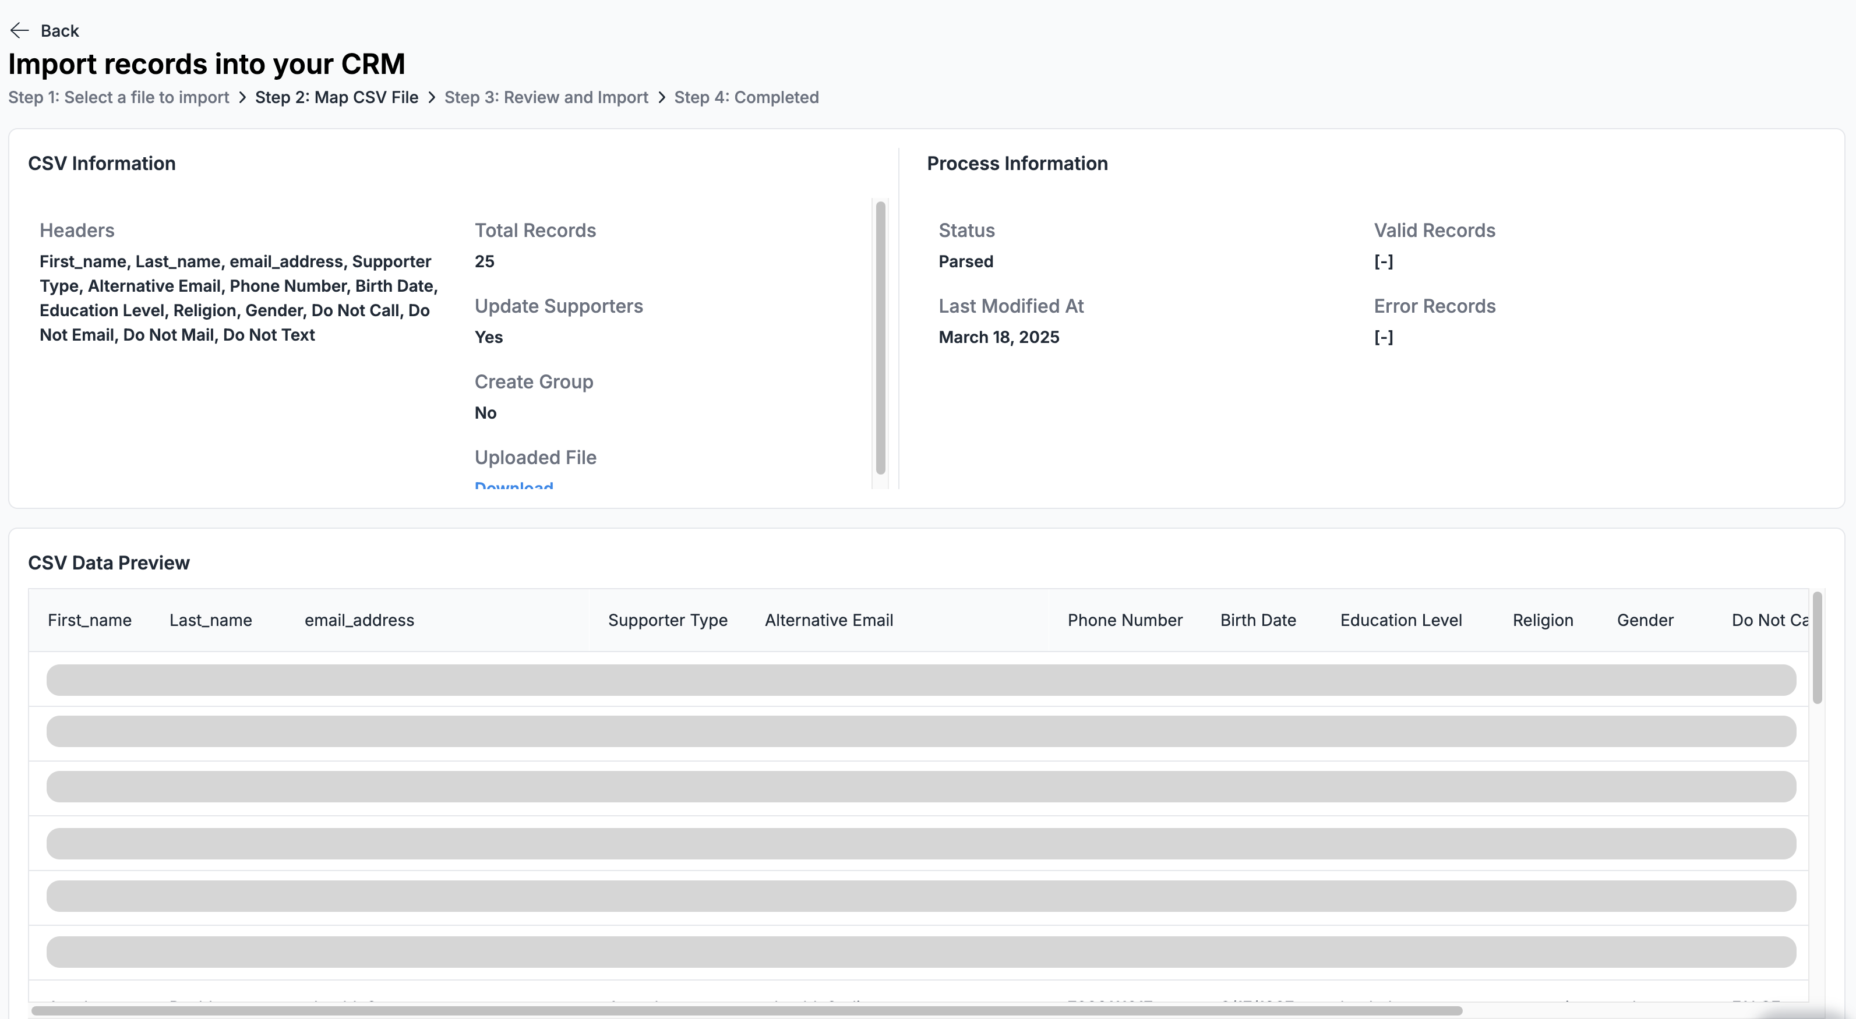Open Step 1: Select a file to import
The image size is (1856, 1019).
pyautogui.click(x=119, y=97)
